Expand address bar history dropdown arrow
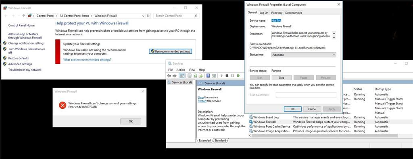The image size is (413, 159). tap(143, 16)
